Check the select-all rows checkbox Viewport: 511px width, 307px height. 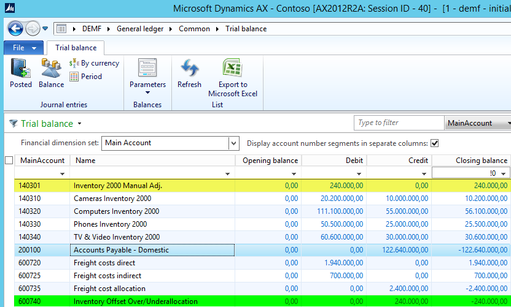[9, 161]
